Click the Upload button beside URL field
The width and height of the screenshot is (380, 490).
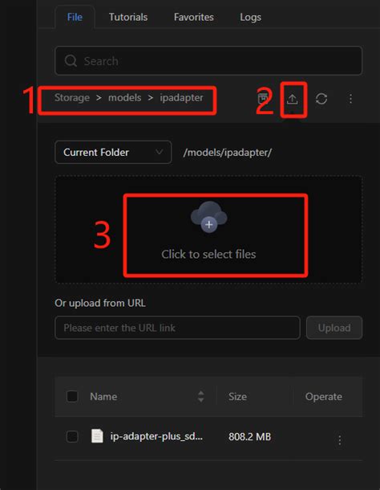click(334, 328)
